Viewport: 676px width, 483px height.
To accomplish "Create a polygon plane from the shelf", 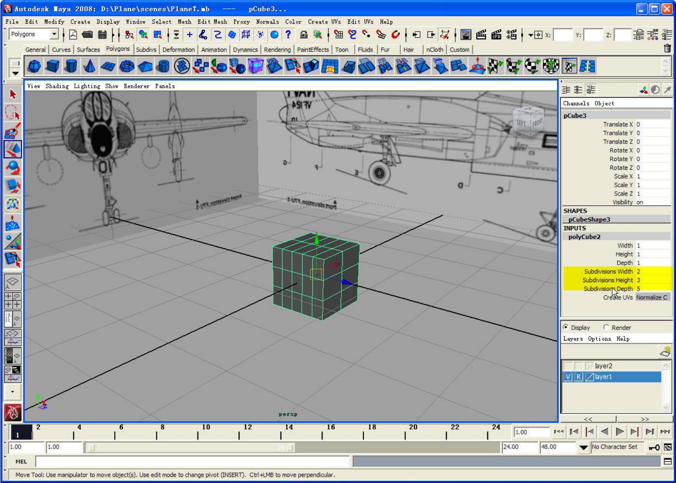I will 108,66.
